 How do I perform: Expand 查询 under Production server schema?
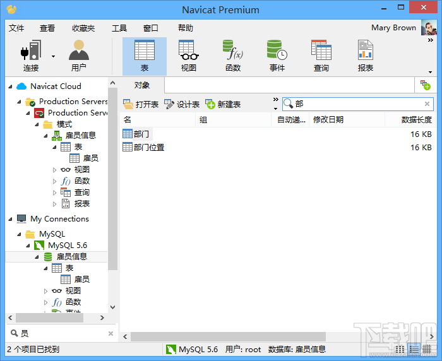coord(54,192)
